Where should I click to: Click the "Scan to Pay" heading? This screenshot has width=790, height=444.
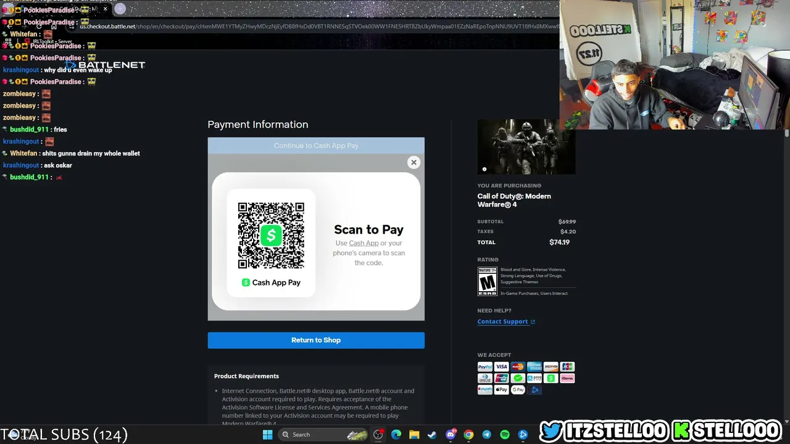368,229
